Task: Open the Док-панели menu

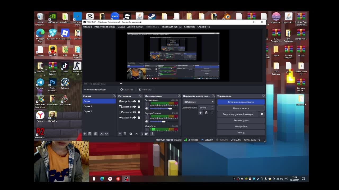Action: pos(135,27)
